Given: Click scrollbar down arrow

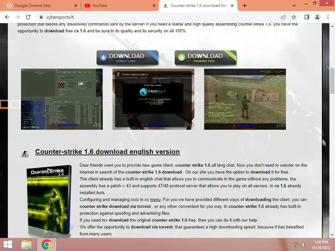Looking at the screenshot, I should (332, 235).
